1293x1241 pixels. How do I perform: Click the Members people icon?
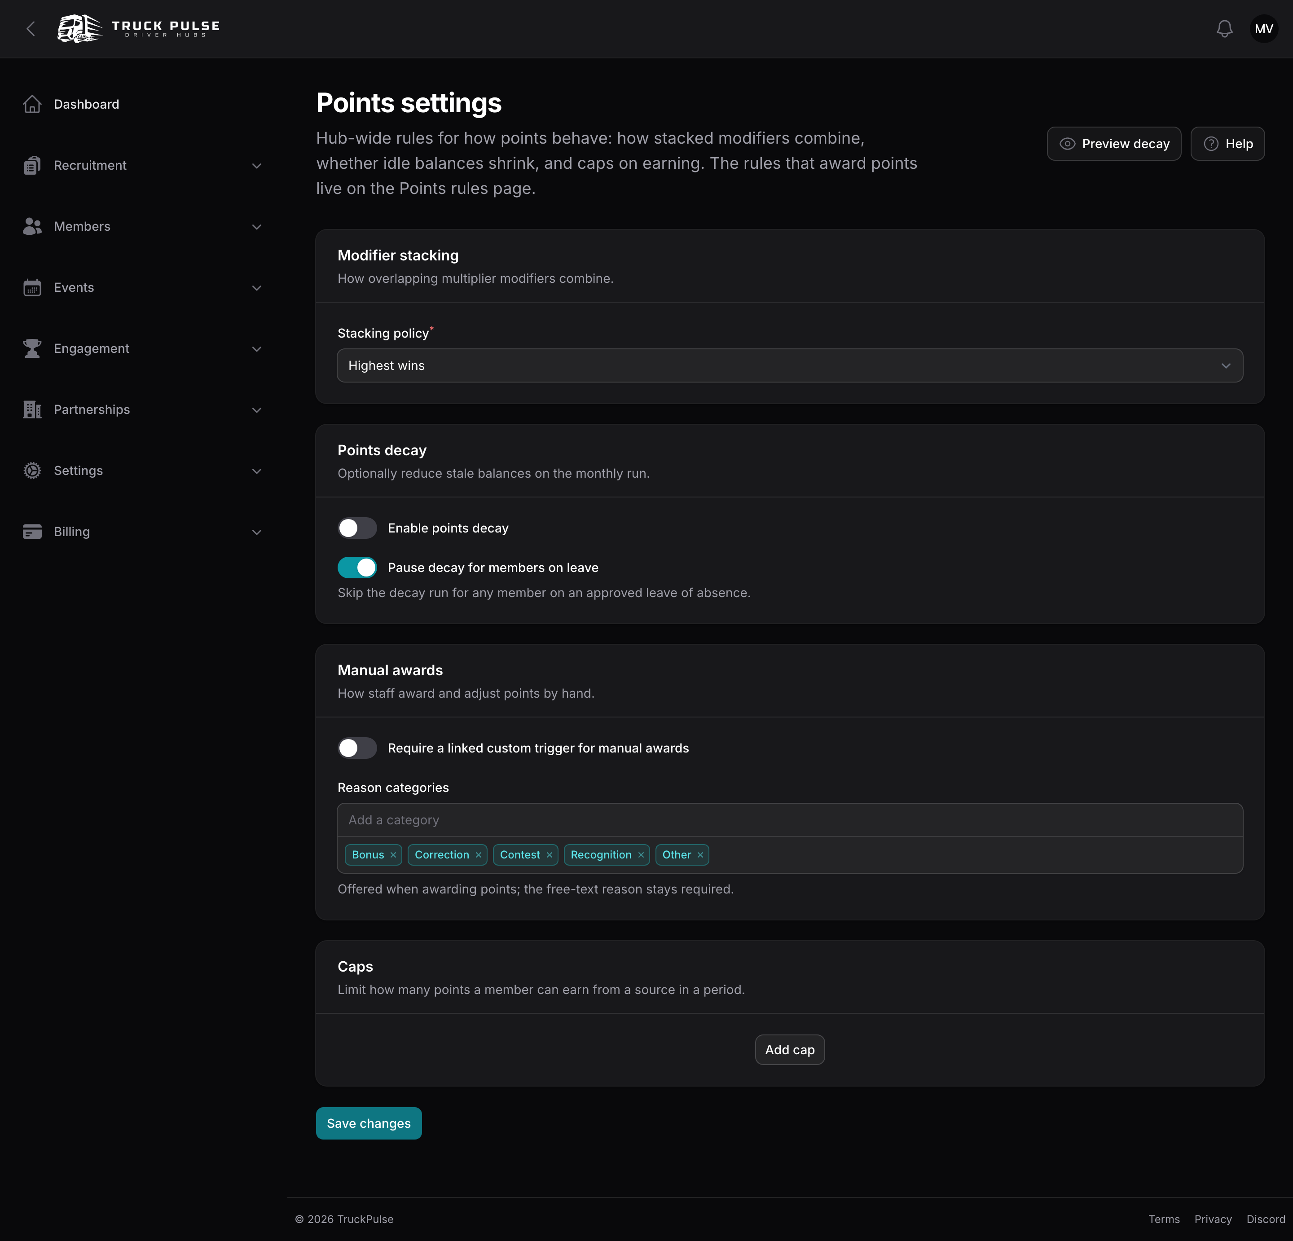[x=32, y=226]
